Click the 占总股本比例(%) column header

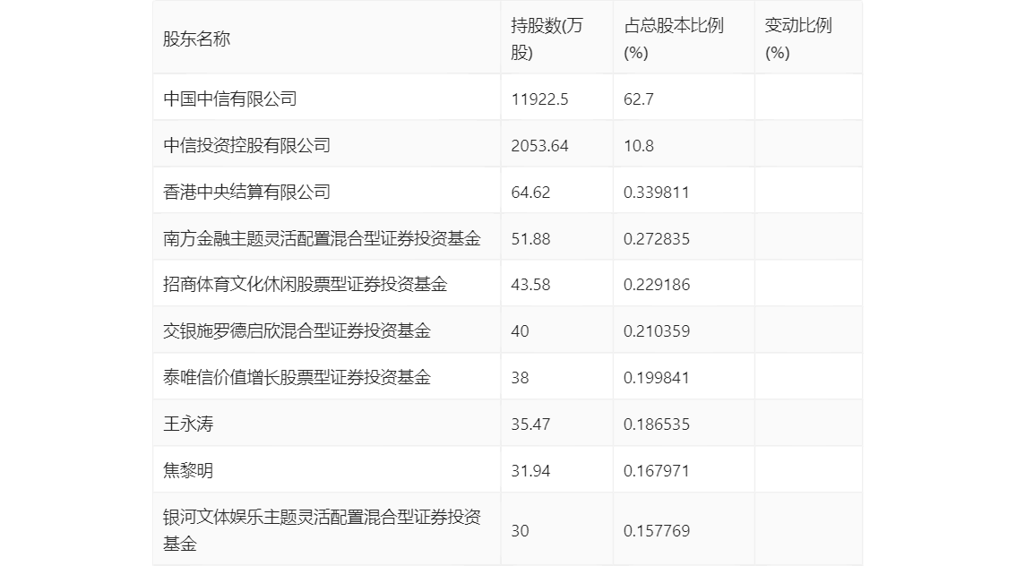(673, 39)
